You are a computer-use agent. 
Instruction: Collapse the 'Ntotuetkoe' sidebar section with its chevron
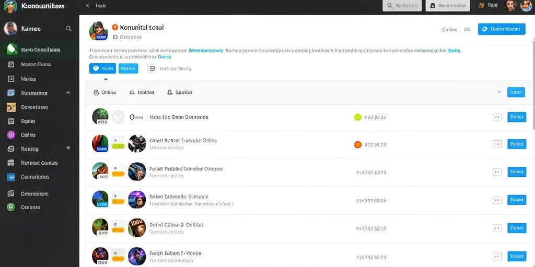pos(68,93)
